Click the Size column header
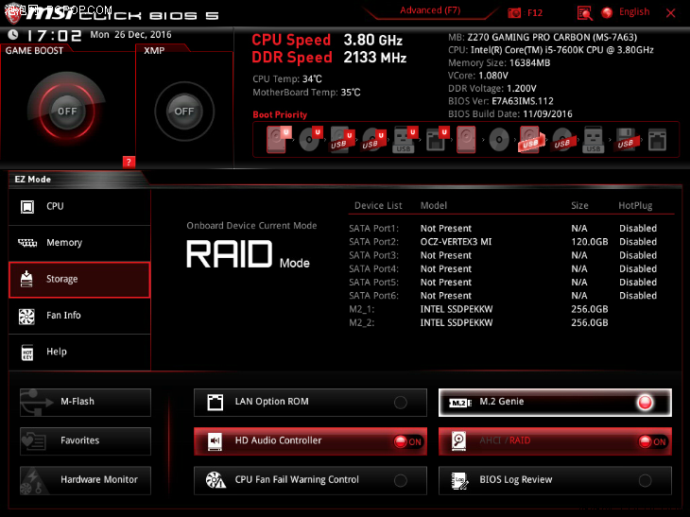This screenshot has height=517, width=690. coord(579,205)
